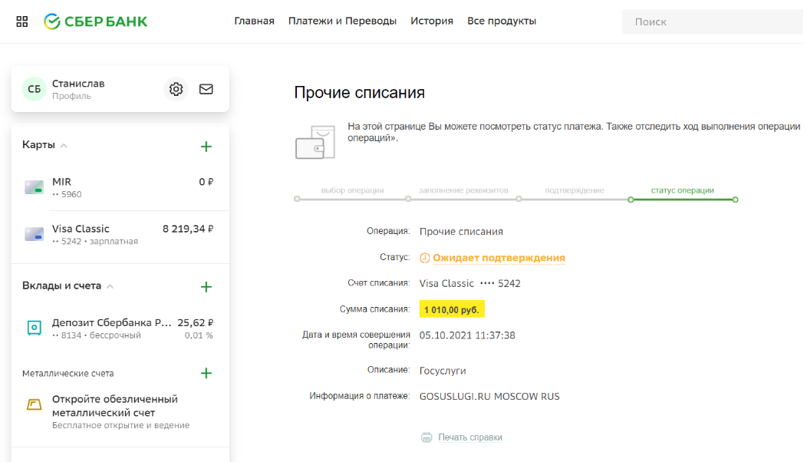This screenshot has height=462, width=807.
Task: Click the Visa Classic card icon
Action: click(35, 234)
